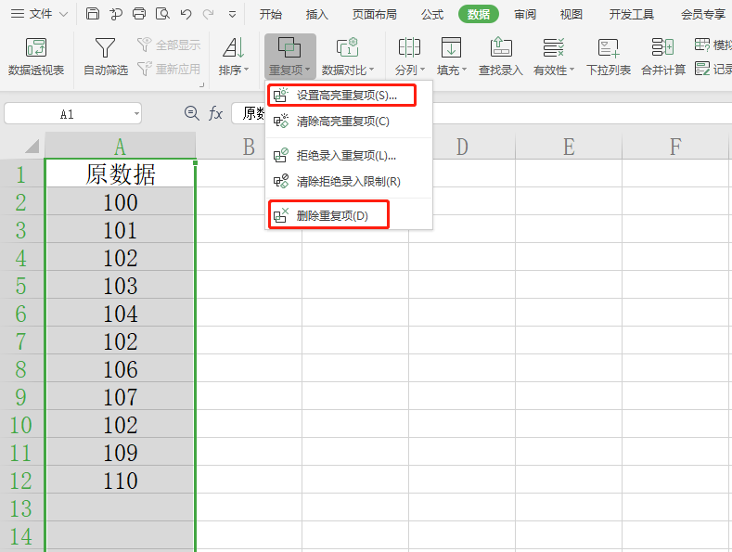Switch to the 页面布局 ribbon tab
The width and height of the screenshot is (732, 552).
pyautogui.click(x=374, y=14)
